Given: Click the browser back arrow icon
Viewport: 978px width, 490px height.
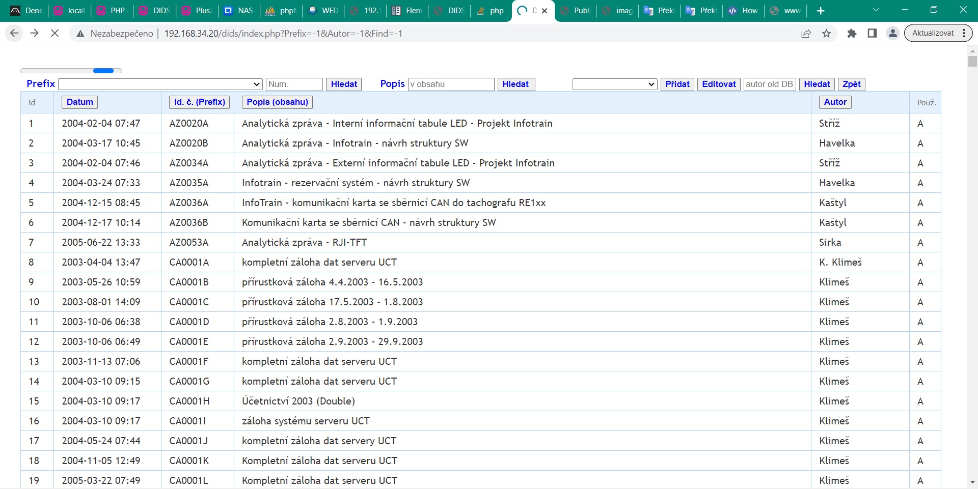Looking at the screenshot, I should (x=14, y=34).
